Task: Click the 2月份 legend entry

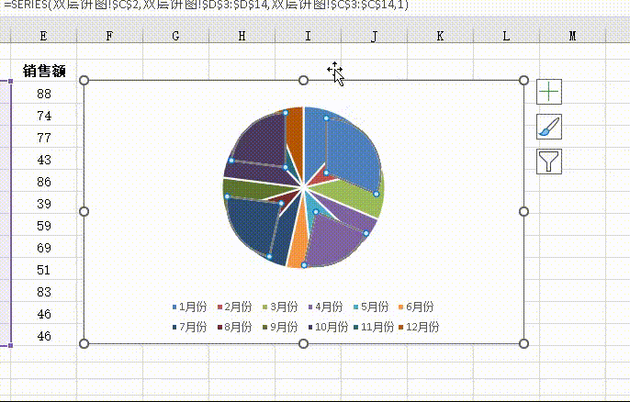Action: (235, 307)
